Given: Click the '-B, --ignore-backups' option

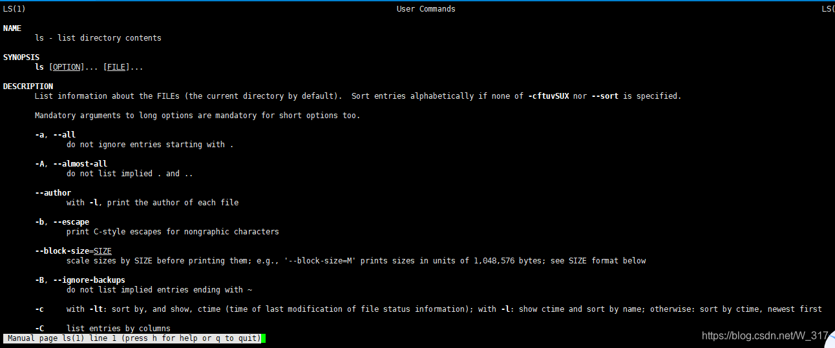Looking at the screenshot, I should tap(80, 280).
